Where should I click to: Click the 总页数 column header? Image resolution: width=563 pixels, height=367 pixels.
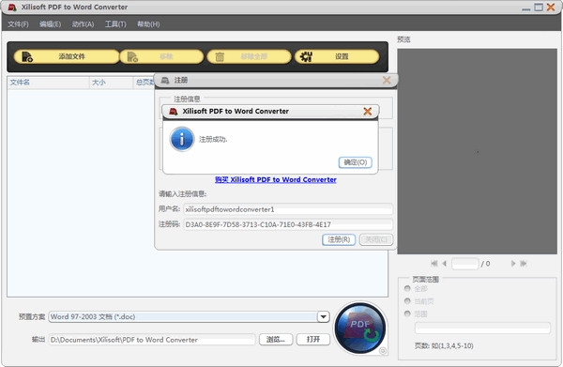(144, 83)
